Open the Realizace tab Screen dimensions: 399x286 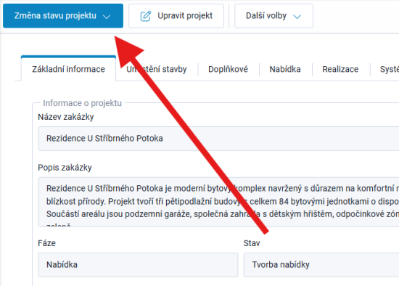[x=340, y=69]
